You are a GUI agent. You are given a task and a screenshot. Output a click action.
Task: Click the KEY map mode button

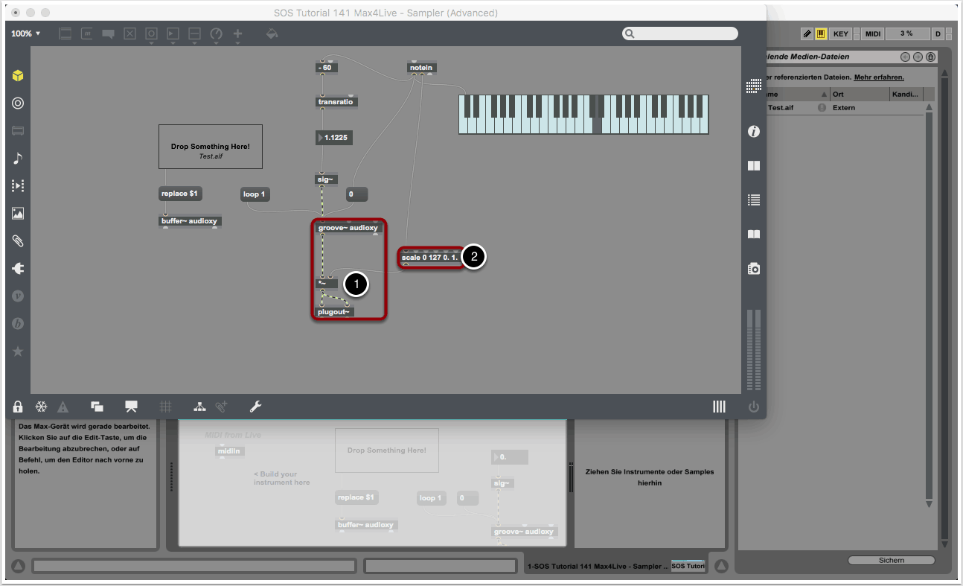click(840, 34)
